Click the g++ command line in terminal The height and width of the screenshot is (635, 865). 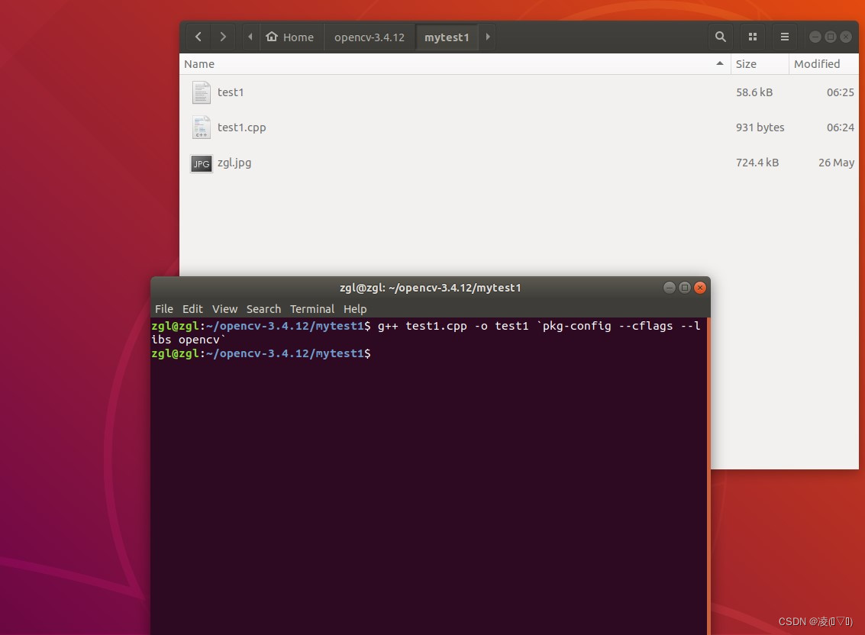pyautogui.click(x=426, y=333)
